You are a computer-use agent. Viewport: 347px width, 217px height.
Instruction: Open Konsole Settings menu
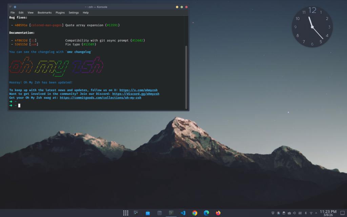point(74,13)
